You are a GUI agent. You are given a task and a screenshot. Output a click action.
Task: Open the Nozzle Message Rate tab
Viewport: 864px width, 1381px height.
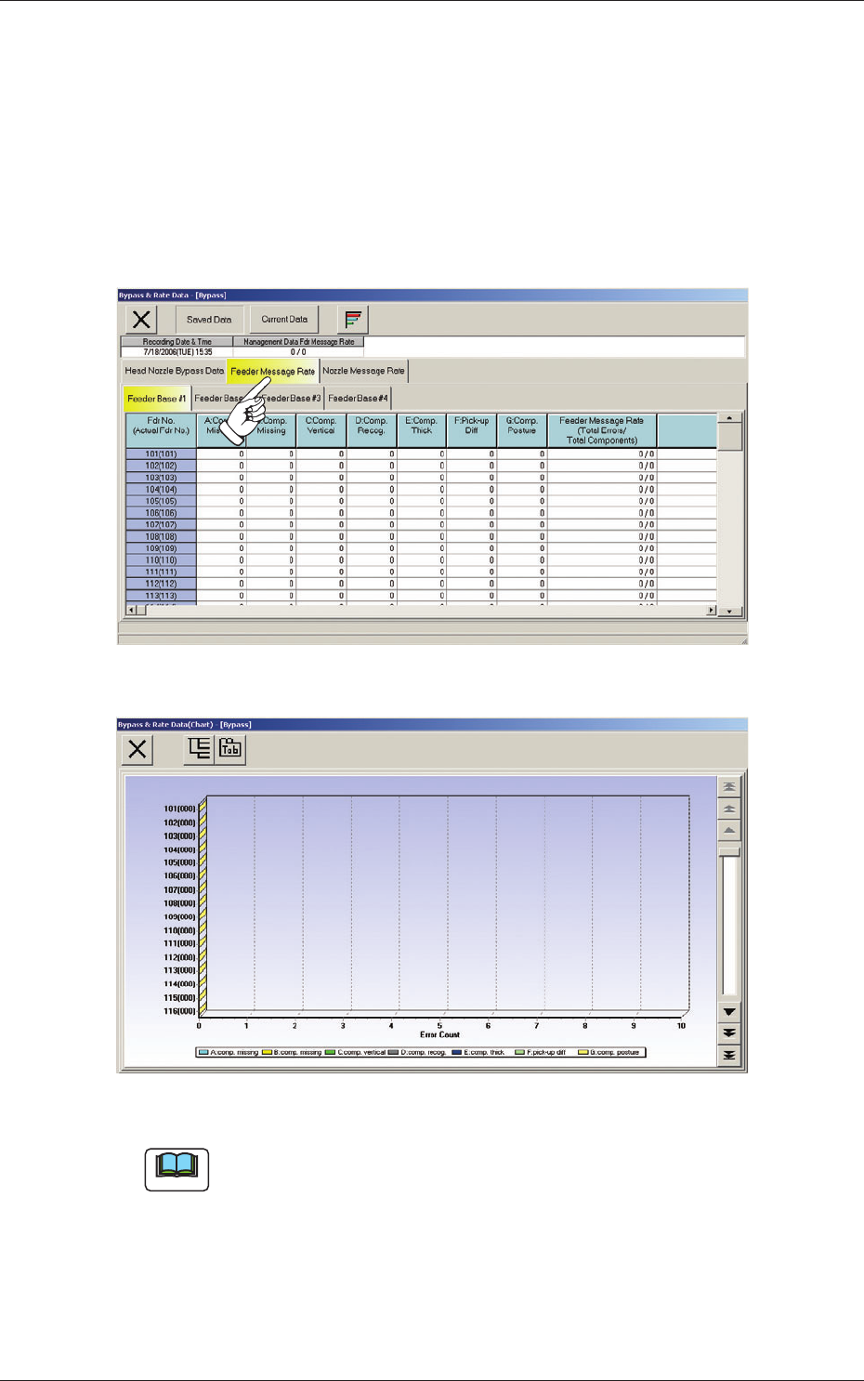pos(363,371)
